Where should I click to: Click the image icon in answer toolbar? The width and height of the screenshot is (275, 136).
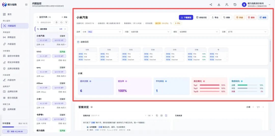[x=161, y=115]
